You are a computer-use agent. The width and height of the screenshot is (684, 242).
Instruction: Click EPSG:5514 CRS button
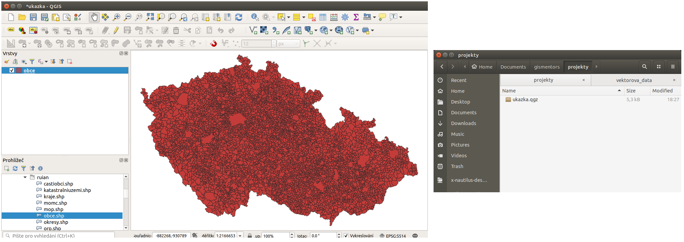coord(392,236)
